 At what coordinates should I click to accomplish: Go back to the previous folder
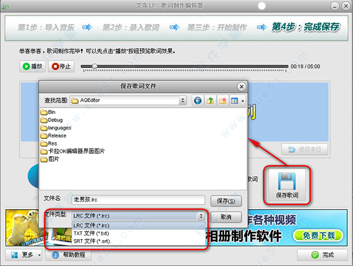click(197, 101)
